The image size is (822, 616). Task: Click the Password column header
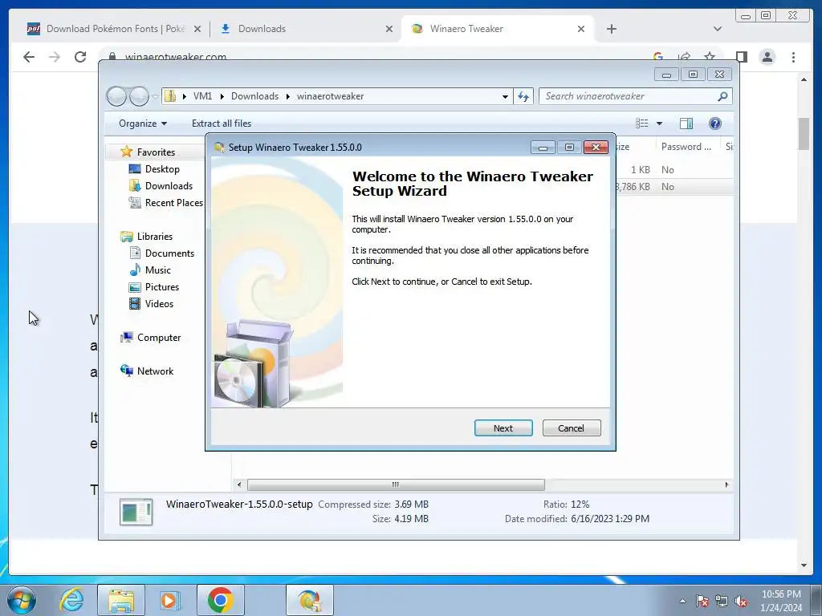click(x=686, y=147)
